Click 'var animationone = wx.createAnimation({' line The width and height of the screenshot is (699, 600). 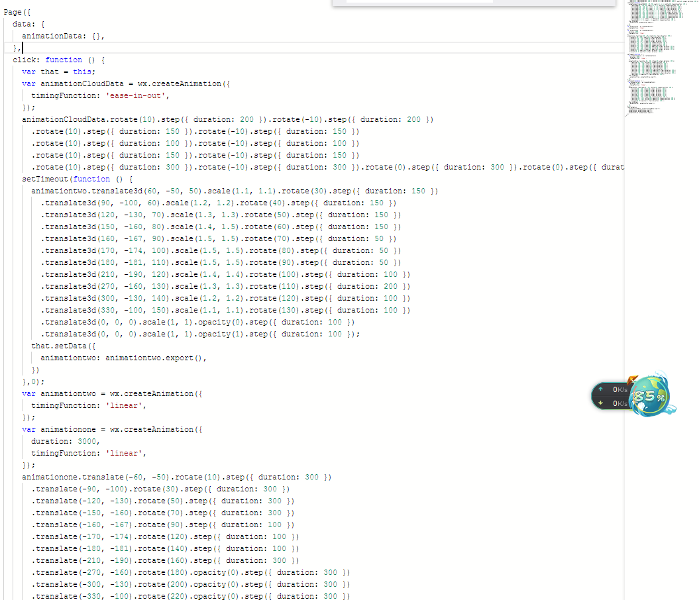click(x=112, y=429)
